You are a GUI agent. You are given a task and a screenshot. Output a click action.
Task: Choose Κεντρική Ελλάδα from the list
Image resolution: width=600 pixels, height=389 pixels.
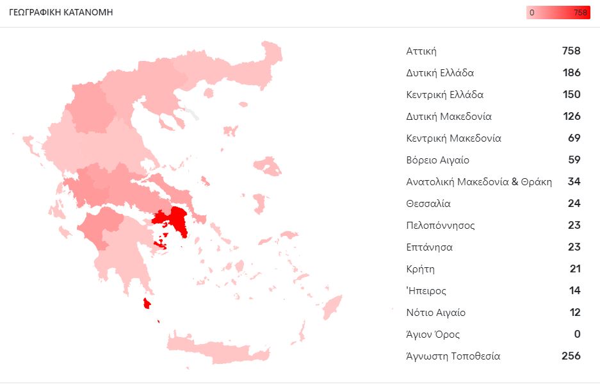tap(444, 95)
